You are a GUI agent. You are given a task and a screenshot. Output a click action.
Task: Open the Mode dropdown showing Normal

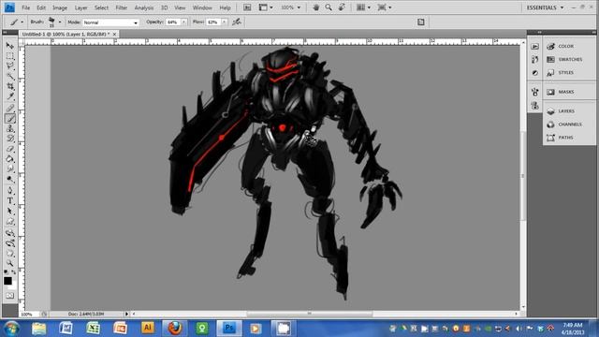click(110, 22)
